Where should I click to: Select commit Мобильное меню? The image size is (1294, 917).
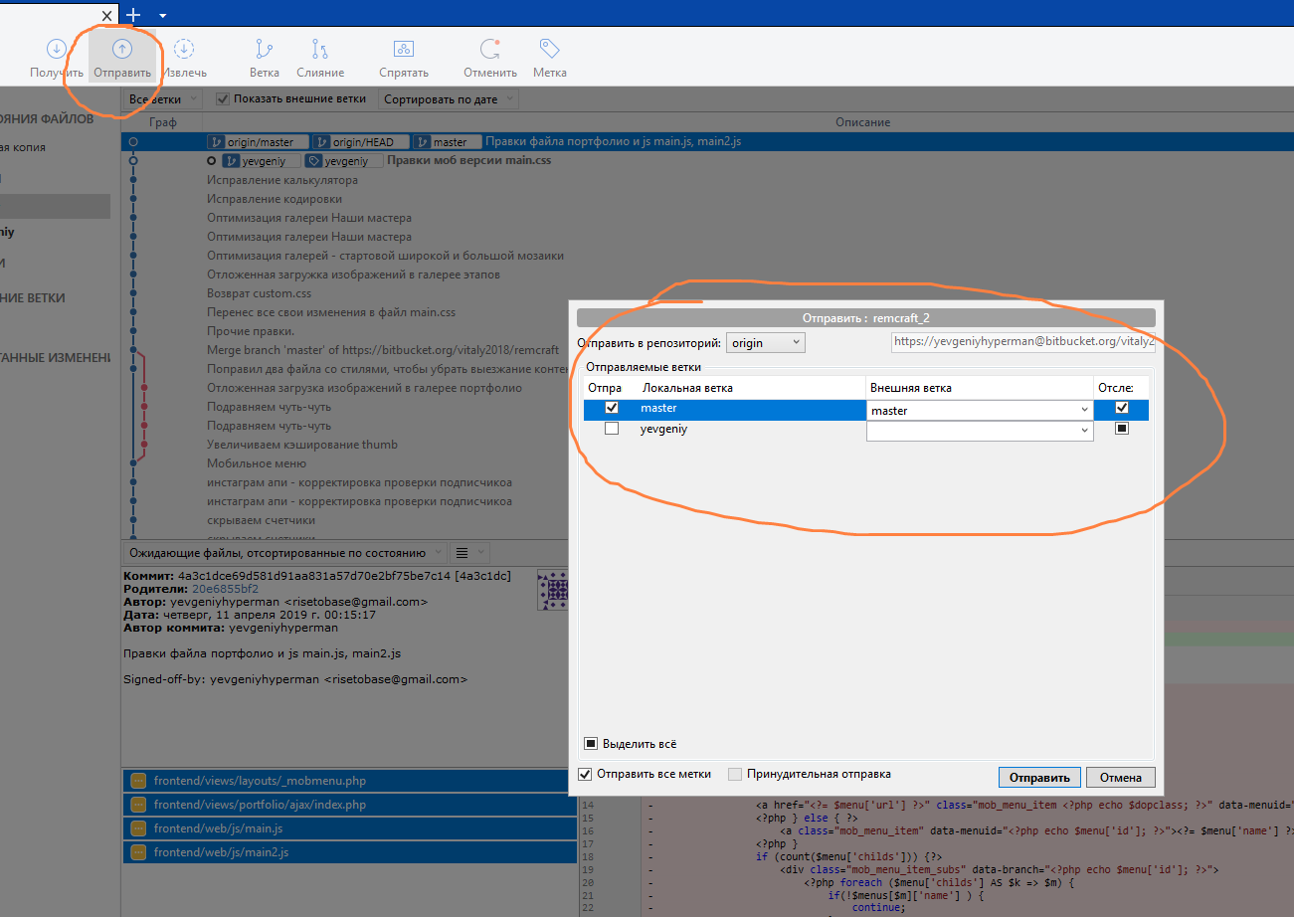tap(257, 463)
